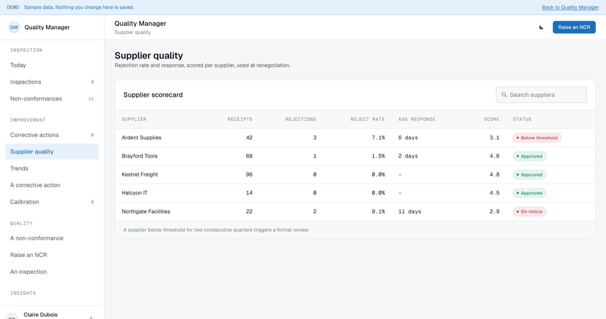This screenshot has height=319, width=606.
Task: Click the Raise an NCR blue button
Action: [574, 28]
